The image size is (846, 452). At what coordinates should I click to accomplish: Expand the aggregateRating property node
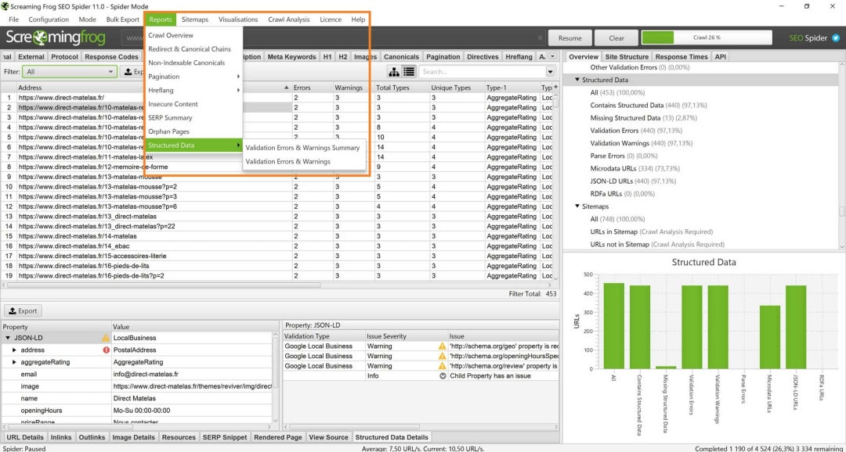click(14, 362)
